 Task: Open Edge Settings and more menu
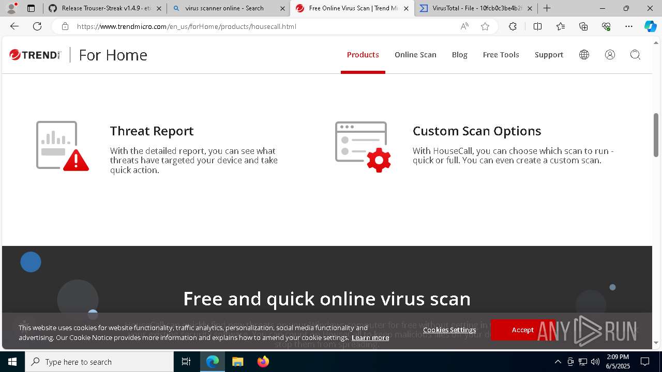[x=629, y=26]
